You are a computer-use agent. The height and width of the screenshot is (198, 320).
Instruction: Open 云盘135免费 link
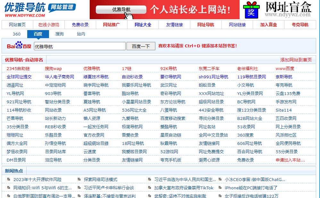288,93
